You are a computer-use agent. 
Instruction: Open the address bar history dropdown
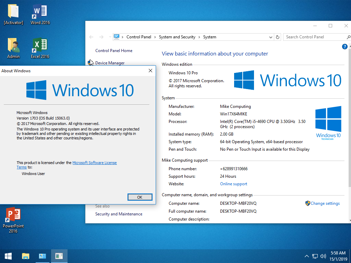271,37
